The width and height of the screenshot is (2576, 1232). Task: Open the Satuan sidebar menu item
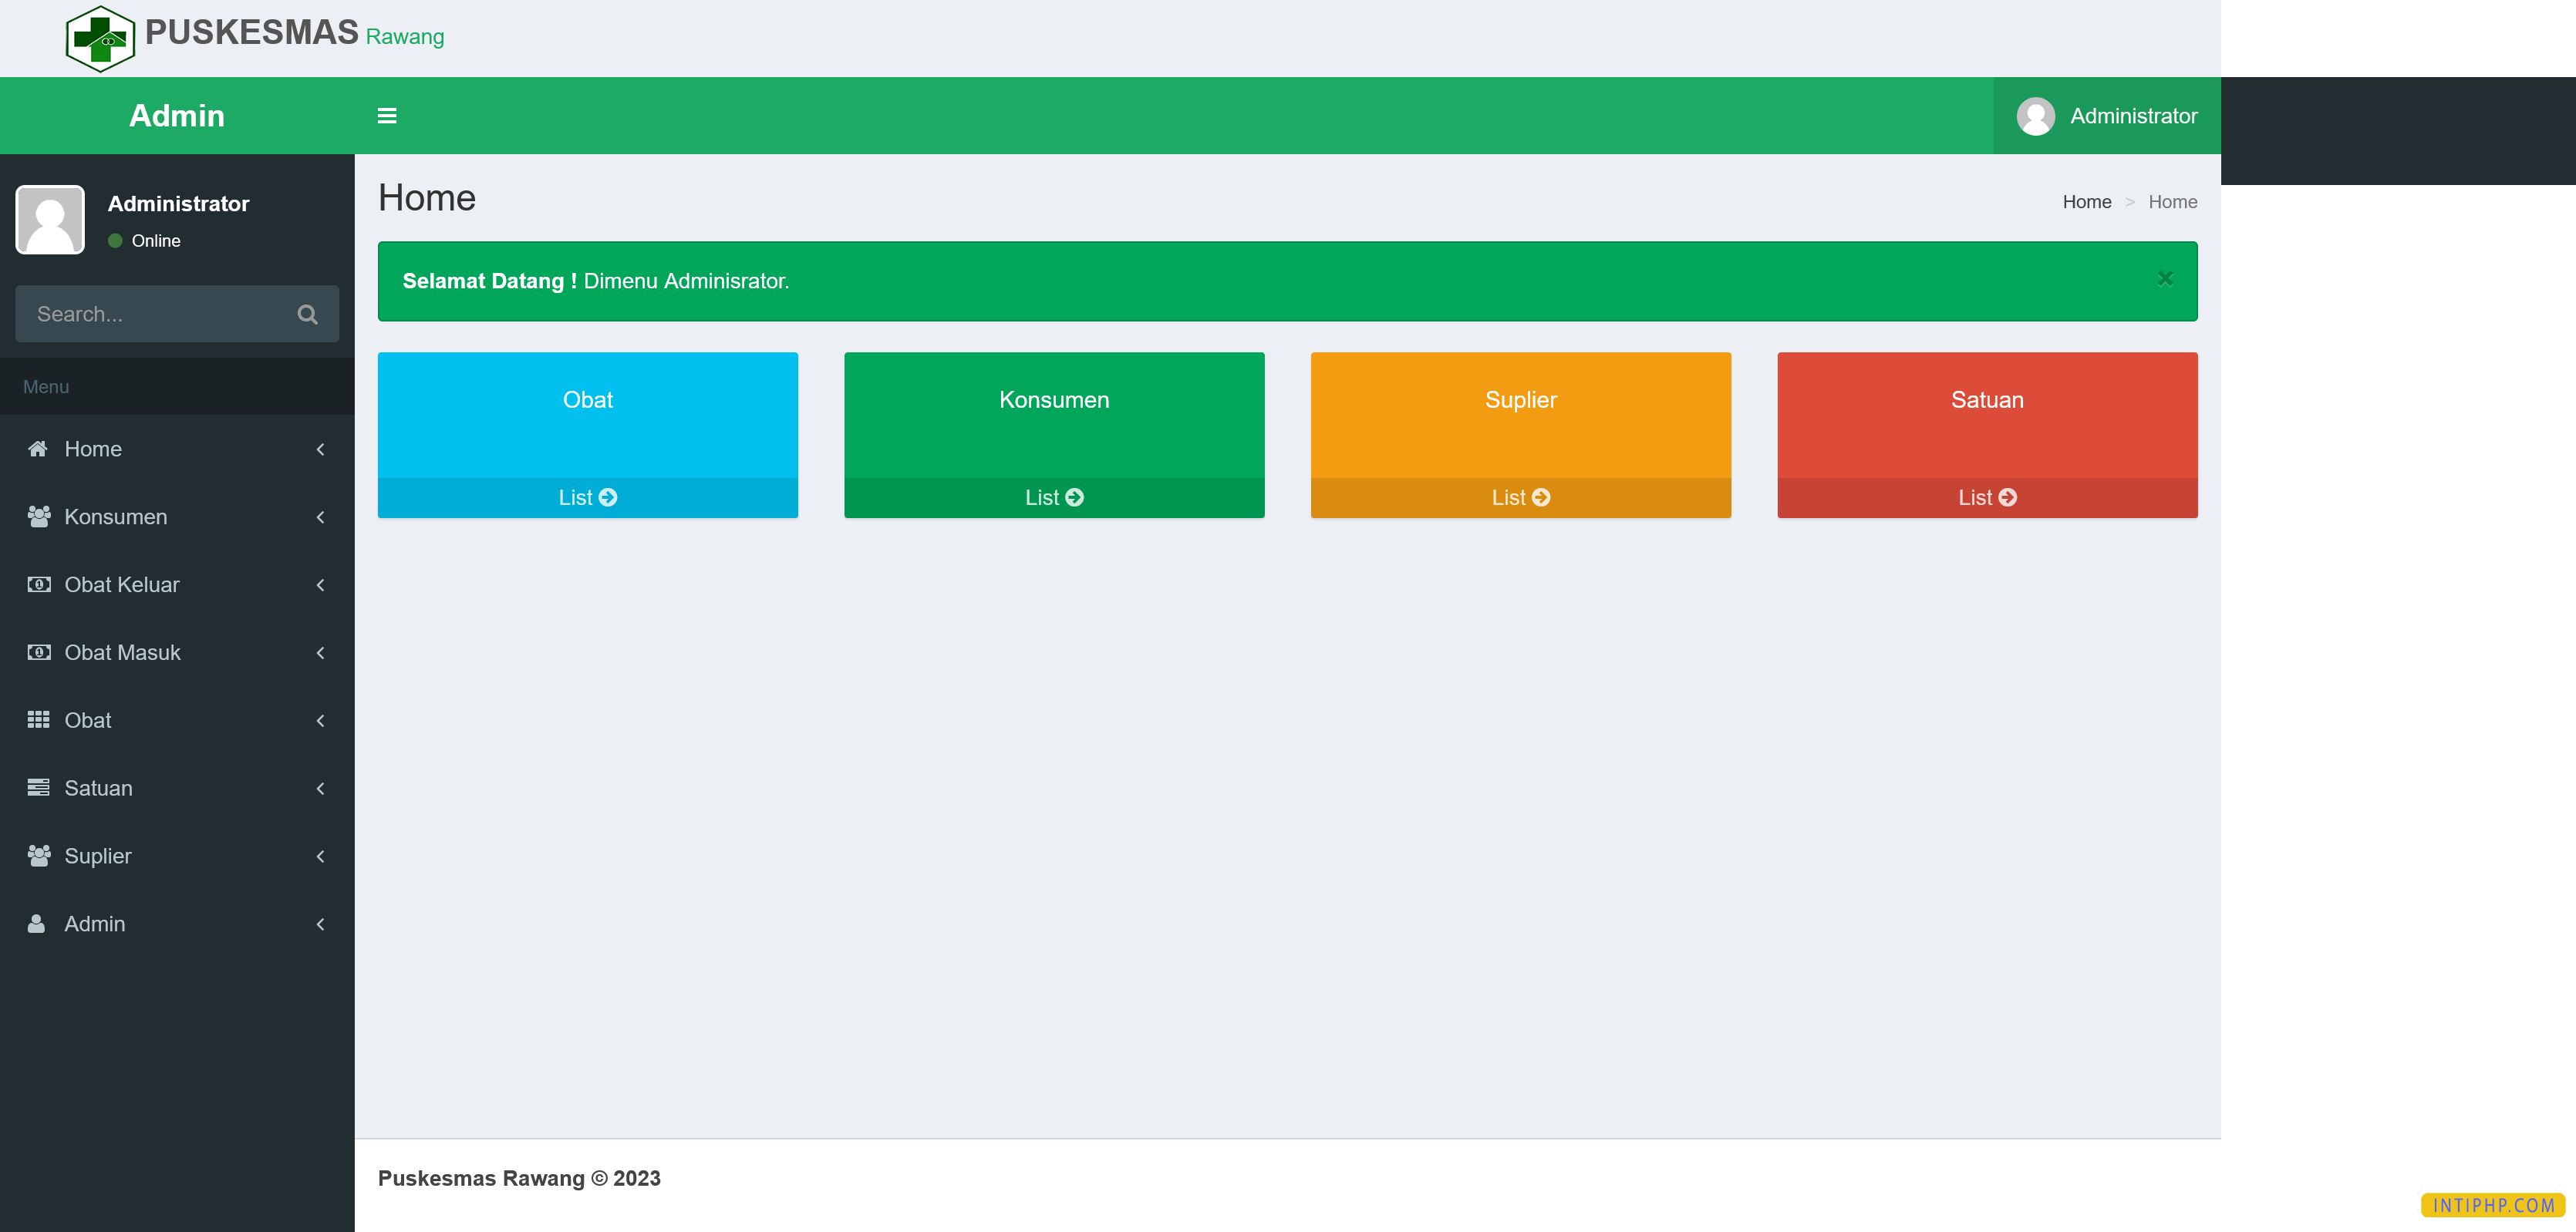(98, 788)
